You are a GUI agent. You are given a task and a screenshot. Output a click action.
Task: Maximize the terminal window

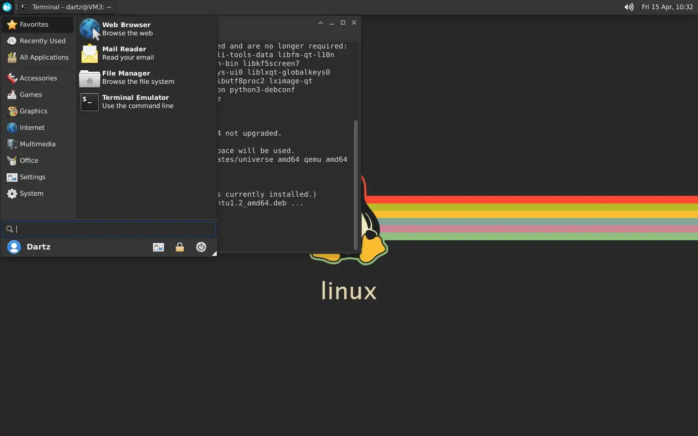tap(343, 23)
